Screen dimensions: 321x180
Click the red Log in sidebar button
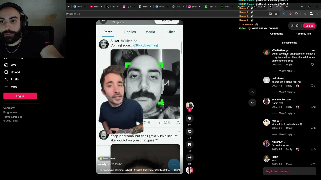click(x=20, y=96)
